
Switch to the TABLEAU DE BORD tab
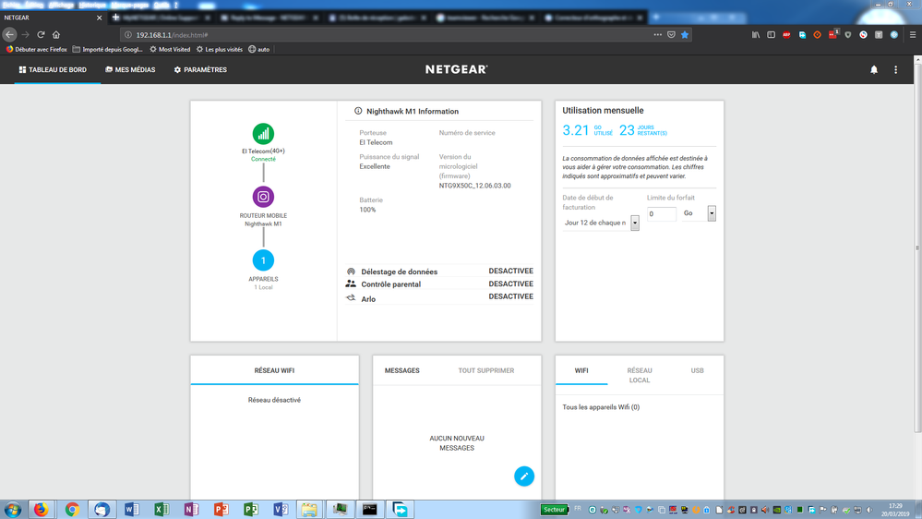point(53,69)
